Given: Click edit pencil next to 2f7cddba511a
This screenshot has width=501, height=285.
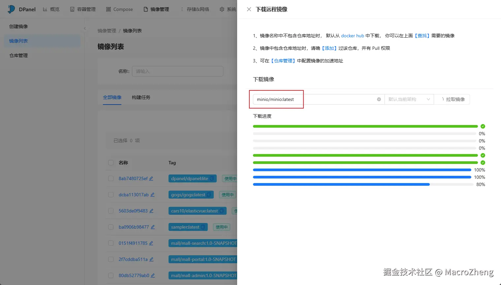Looking at the screenshot, I should point(151,259).
